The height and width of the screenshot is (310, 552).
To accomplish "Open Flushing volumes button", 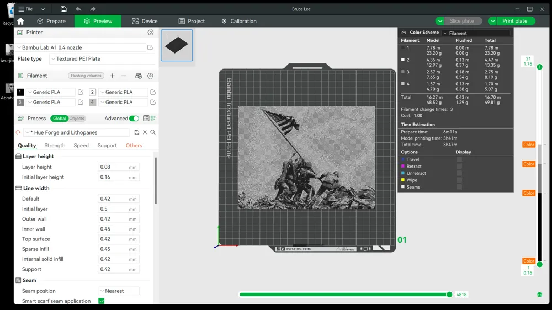I will click(x=86, y=76).
